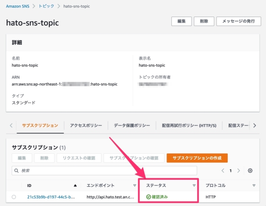Show earlier tabs with left chevron

[11, 125]
